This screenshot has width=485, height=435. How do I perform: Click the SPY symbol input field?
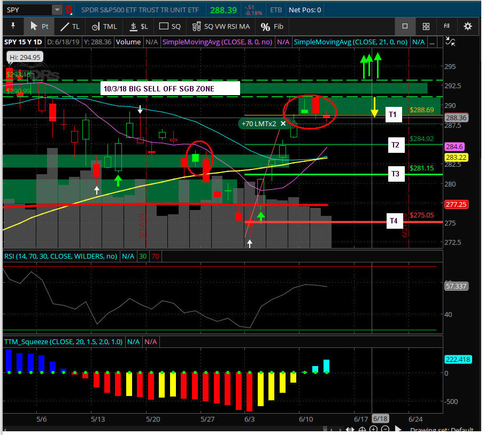[x=27, y=10]
